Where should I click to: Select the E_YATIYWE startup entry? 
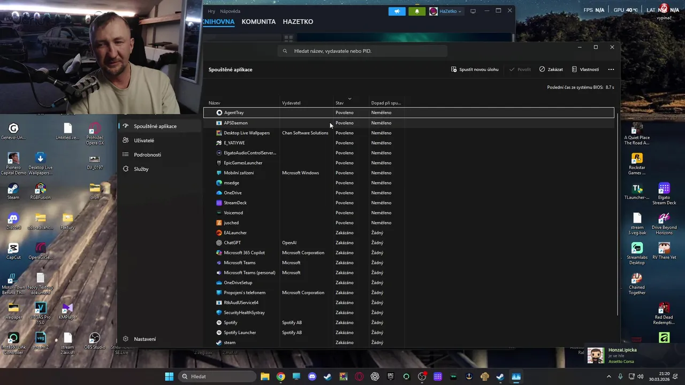pyautogui.click(x=409, y=143)
